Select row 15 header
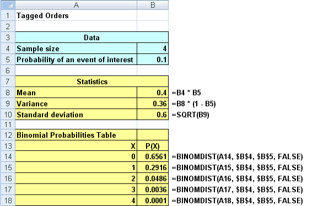The width and height of the screenshot is (318, 206). (x=8, y=167)
